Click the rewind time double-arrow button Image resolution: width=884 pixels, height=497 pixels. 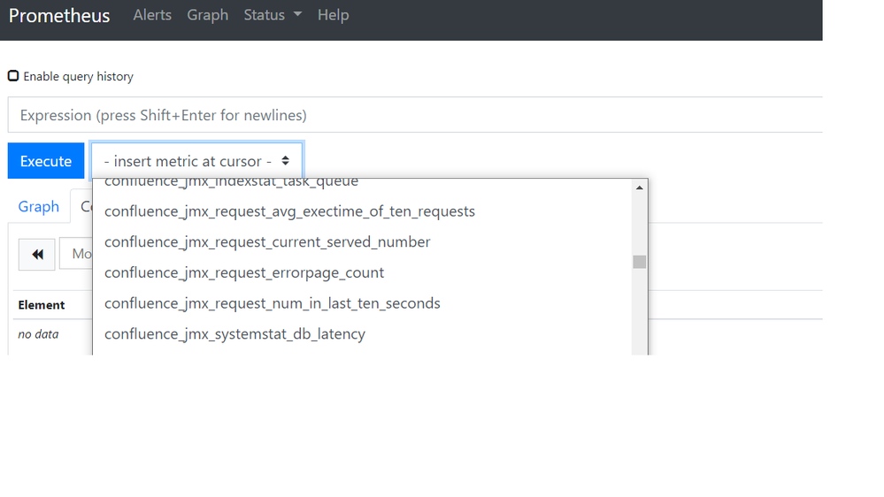tap(36, 254)
